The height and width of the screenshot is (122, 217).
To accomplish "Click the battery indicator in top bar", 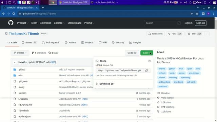I will coord(197,2).
